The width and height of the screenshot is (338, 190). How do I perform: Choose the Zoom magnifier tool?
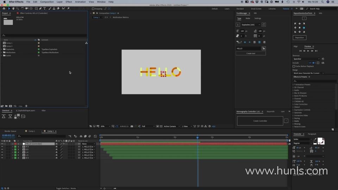pos(17,8)
